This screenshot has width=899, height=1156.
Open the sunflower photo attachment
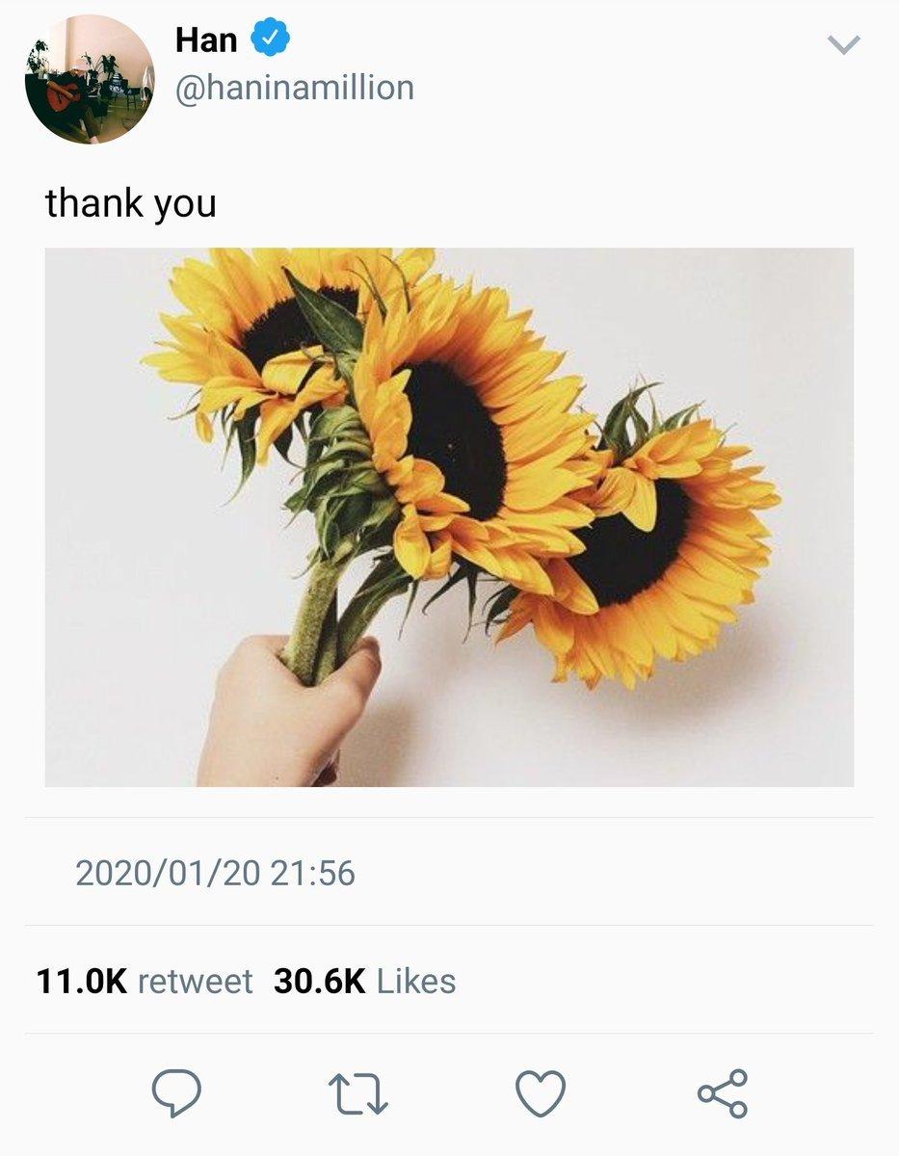click(x=449, y=517)
